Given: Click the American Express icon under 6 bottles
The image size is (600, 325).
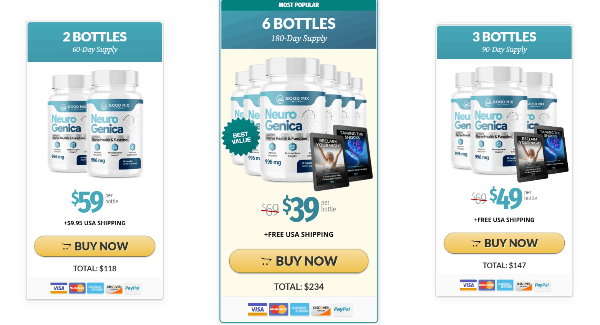Looking at the screenshot, I should (300, 309).
